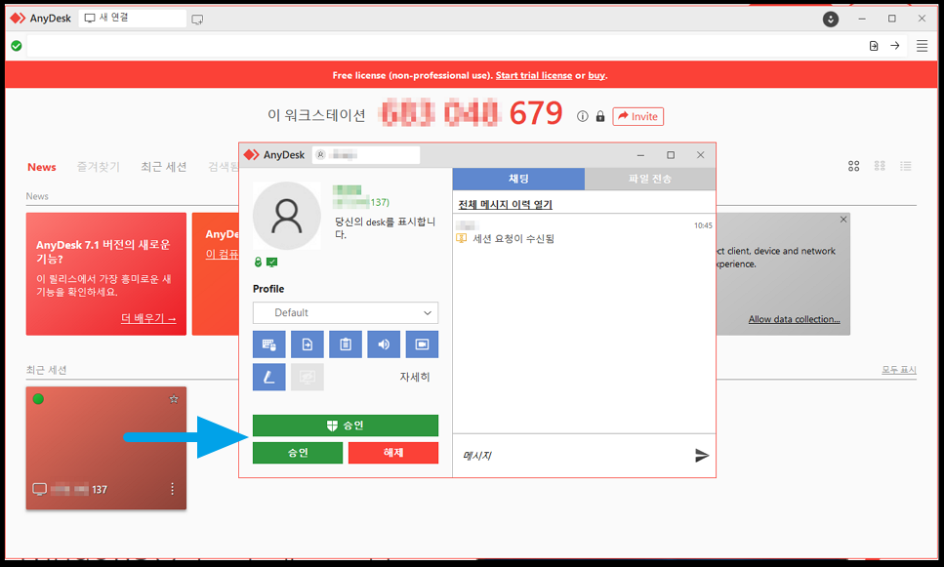The height and width of the screenshot is (567, 944).
Task: Open the Profile dropdown showing Default
Action: pyautogui.click(x=346, y=313)
